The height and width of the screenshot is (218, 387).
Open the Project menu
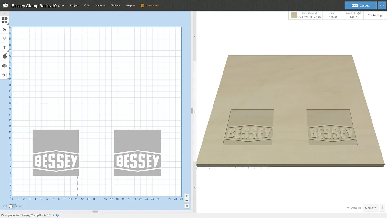tap(74, 5)
